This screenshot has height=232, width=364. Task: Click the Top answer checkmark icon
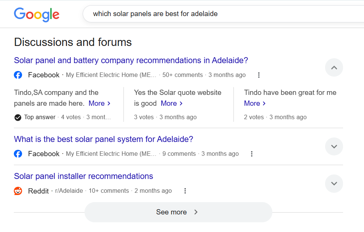[17, 117]
